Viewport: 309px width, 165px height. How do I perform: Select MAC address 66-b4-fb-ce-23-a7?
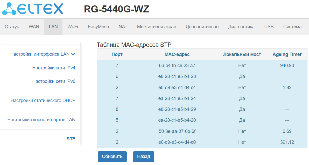pos(177,66)
